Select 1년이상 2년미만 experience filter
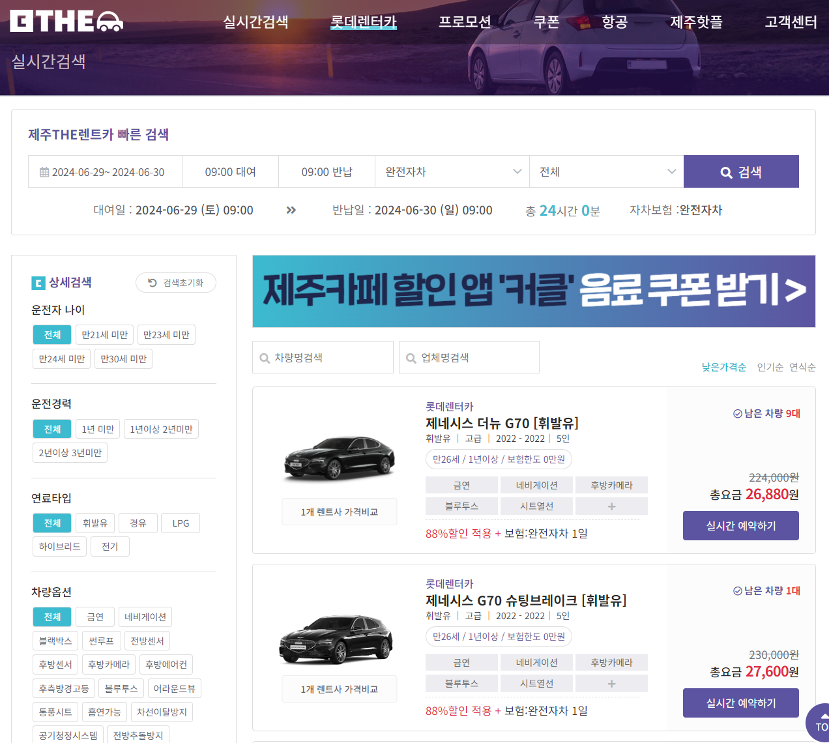 pyautogui.click(x=161, y=430)
